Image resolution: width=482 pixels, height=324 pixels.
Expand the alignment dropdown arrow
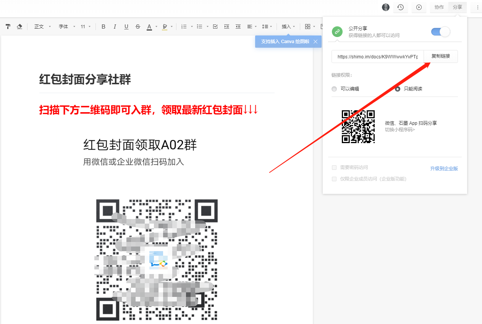[x=256, y=27]
